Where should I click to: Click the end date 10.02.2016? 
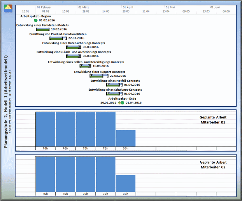59,29
